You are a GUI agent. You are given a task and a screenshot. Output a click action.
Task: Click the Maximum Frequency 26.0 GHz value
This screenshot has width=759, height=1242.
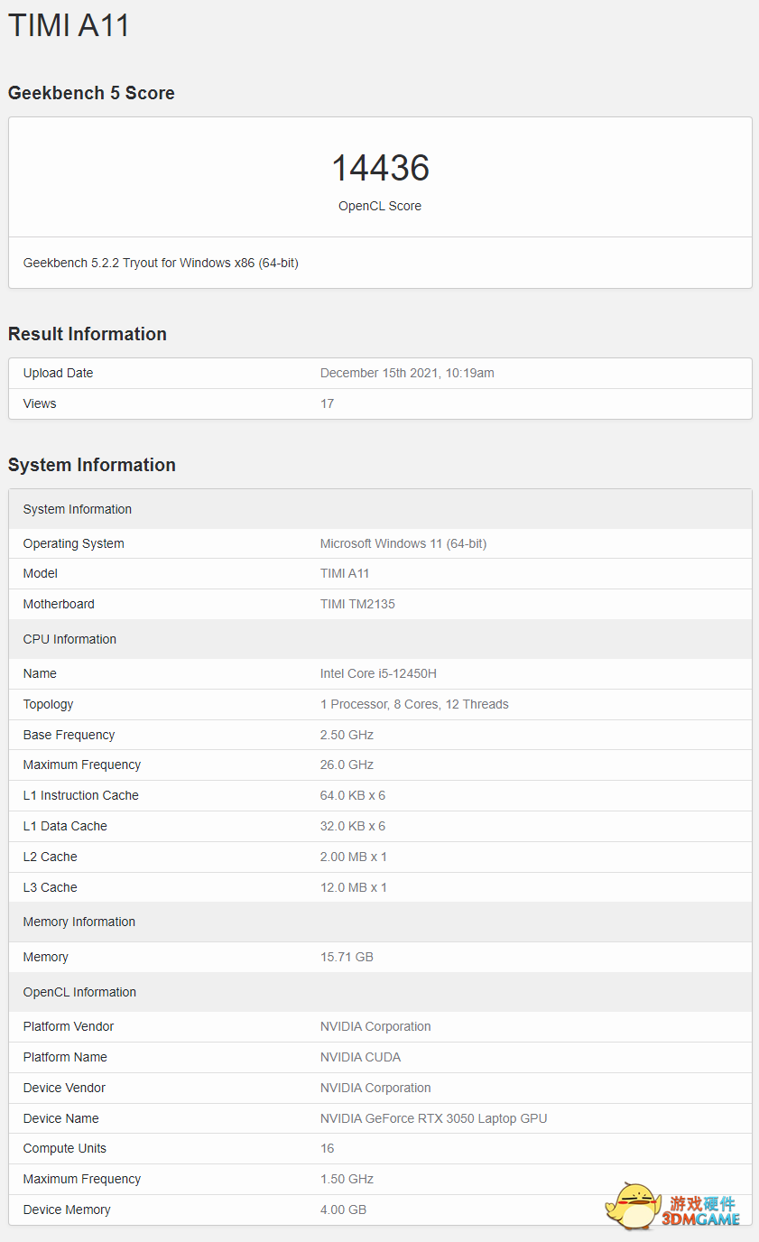(x=347, y=765)
